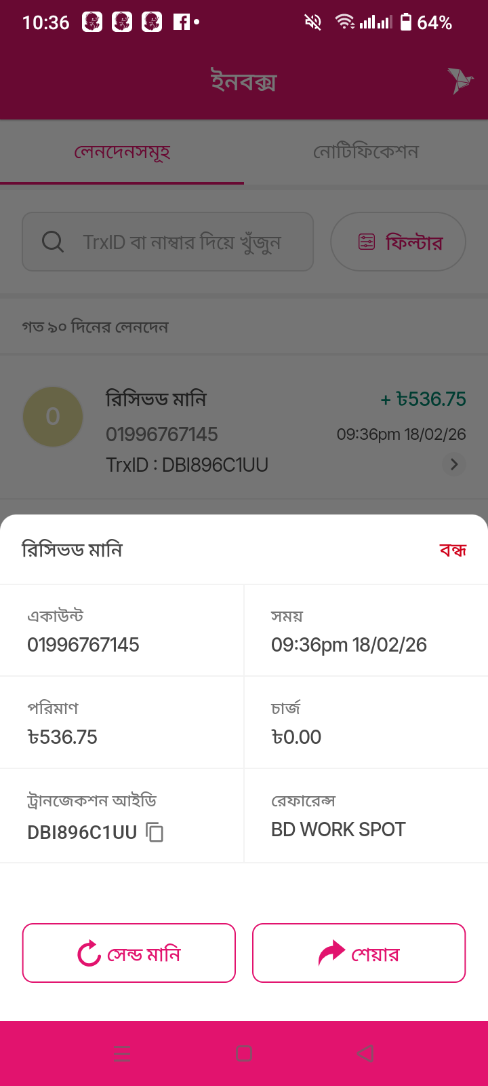Switch to the লেনদেনসমূহ tab
This screenshot has width=488, height=1086.
pyautogui.click(x=122, y=152)
